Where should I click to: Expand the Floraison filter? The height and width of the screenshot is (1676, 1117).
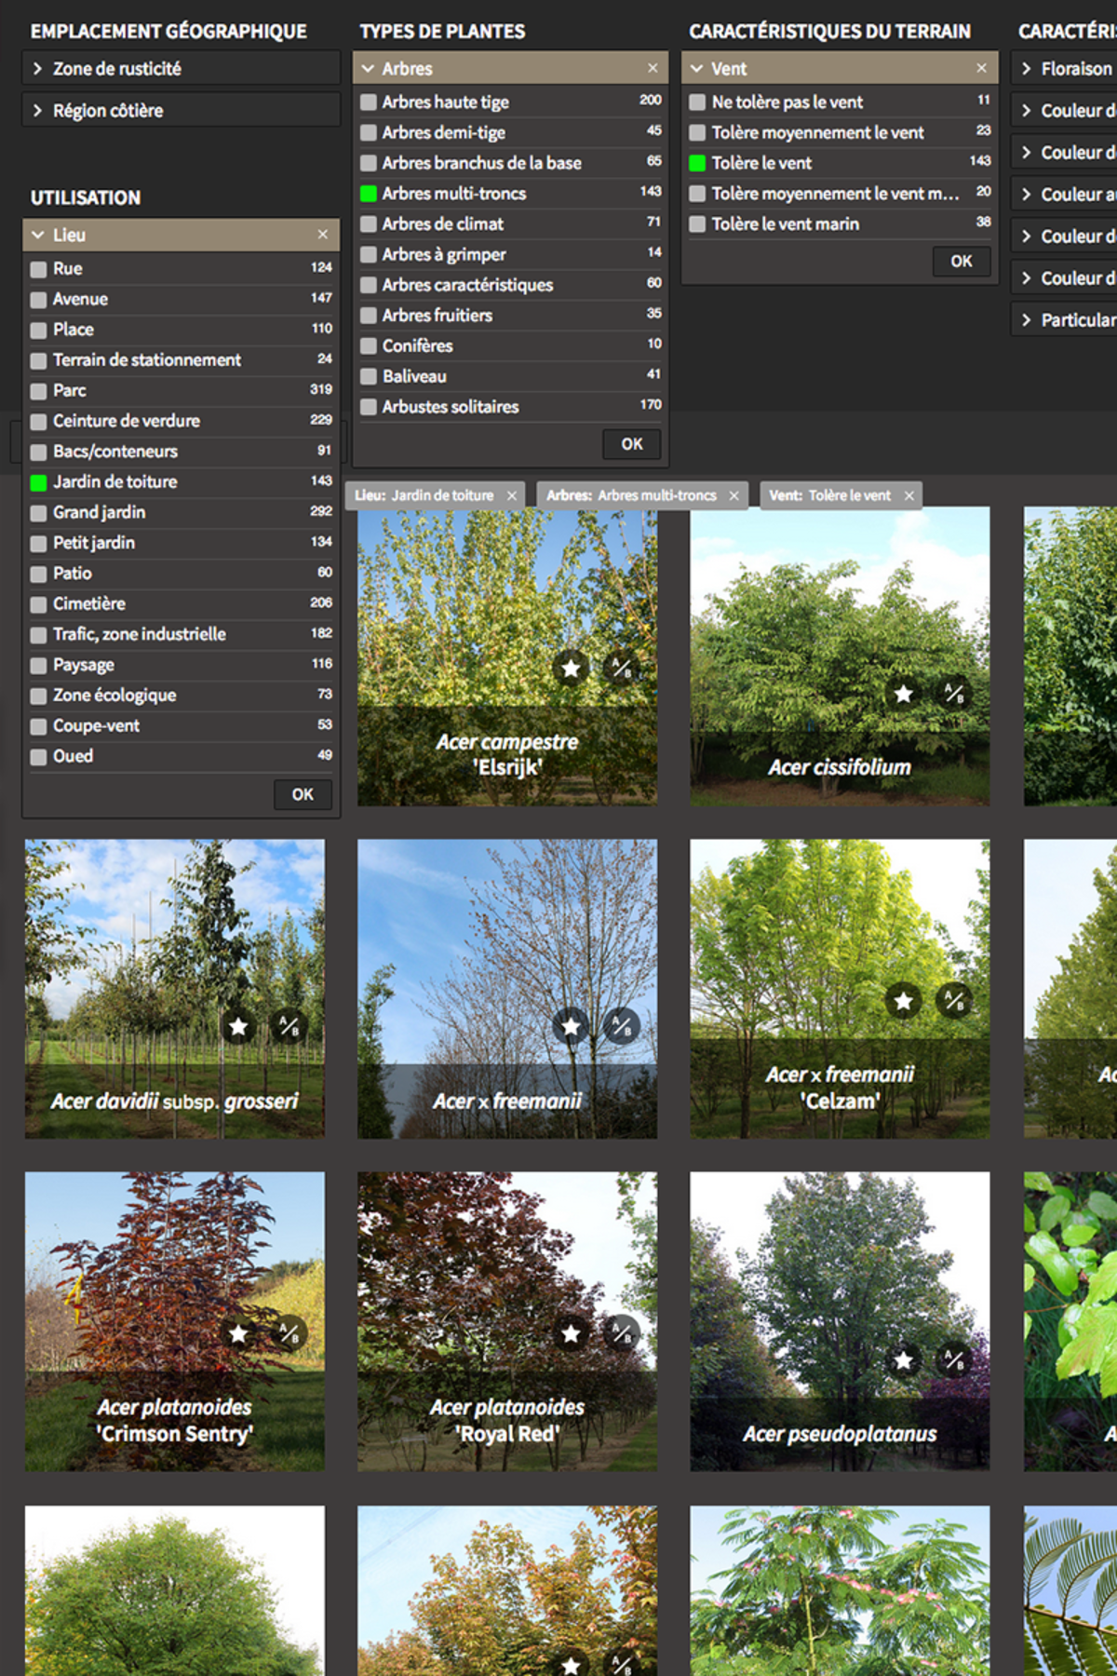1064,68
